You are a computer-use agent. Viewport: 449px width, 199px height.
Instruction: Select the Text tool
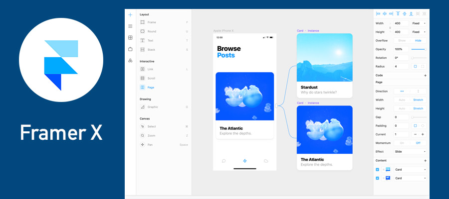(x=164, y=40)
